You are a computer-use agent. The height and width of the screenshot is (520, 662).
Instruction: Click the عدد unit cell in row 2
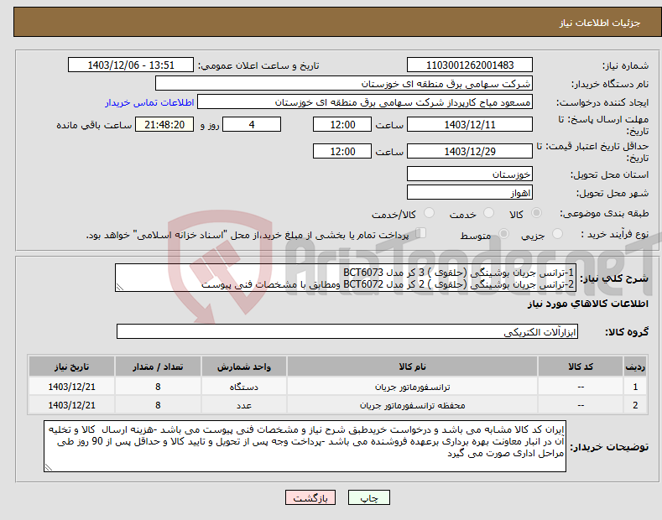(244, 405)
